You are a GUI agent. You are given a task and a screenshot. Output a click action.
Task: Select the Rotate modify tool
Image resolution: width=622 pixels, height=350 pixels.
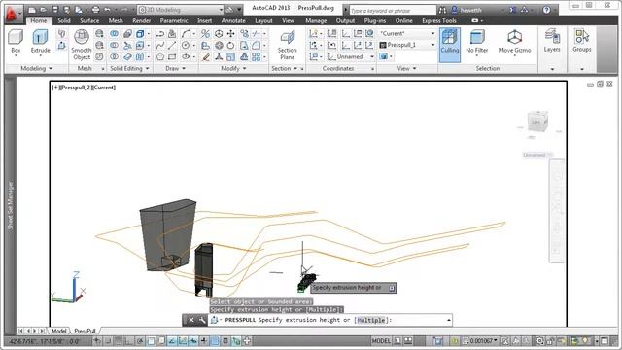point(230,46)
